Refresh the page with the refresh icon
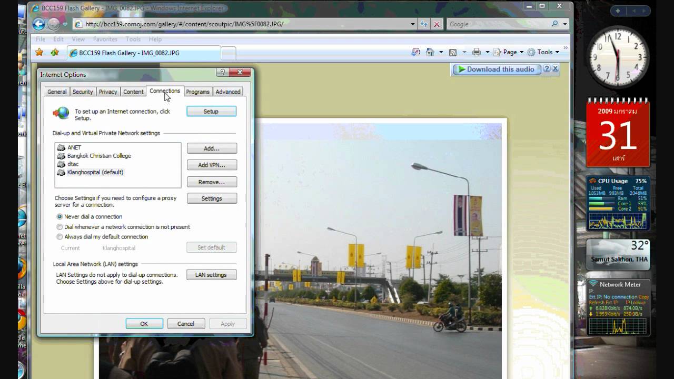674x379 pixels. click(424, 24)
